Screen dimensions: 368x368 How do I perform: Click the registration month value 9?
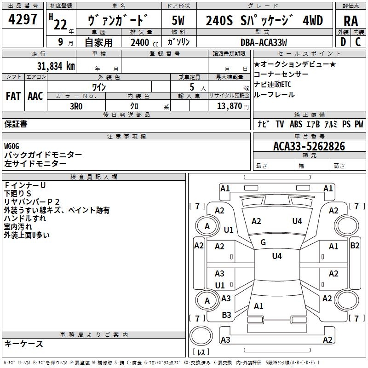click(x=61, y=42)
